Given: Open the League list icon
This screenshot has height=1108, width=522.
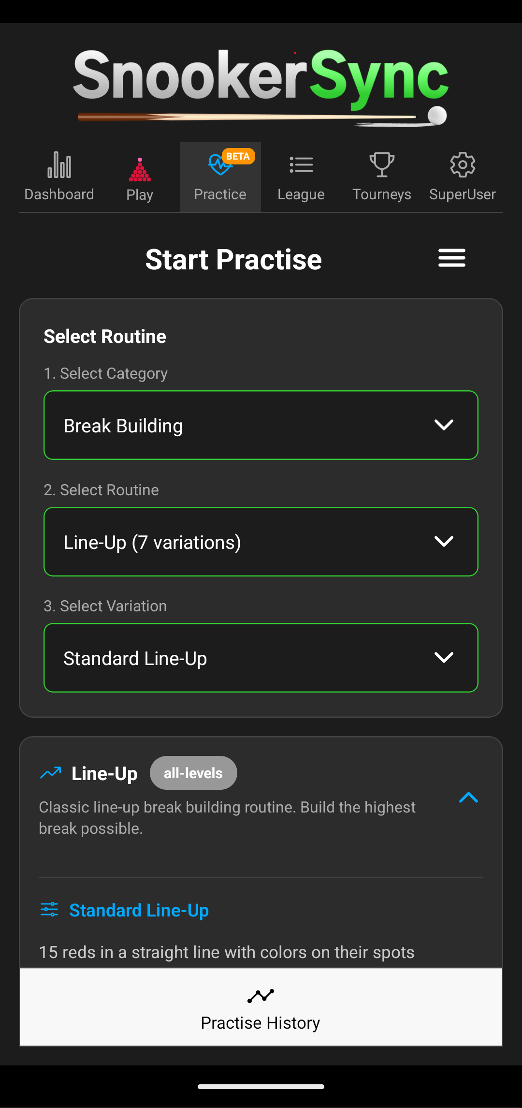Looking at the screenshot, I should click(x=301, y=165).
